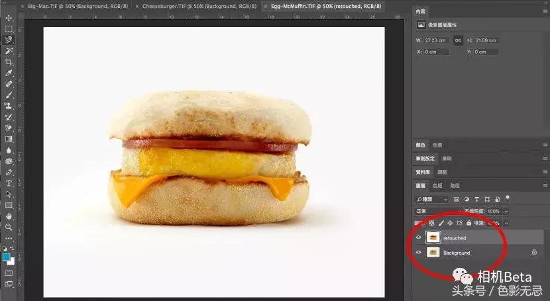The width and height of the screenshot is (550, 301).
Task: Prevent auto-nesting in artboards lock
Action: point(459,223)
